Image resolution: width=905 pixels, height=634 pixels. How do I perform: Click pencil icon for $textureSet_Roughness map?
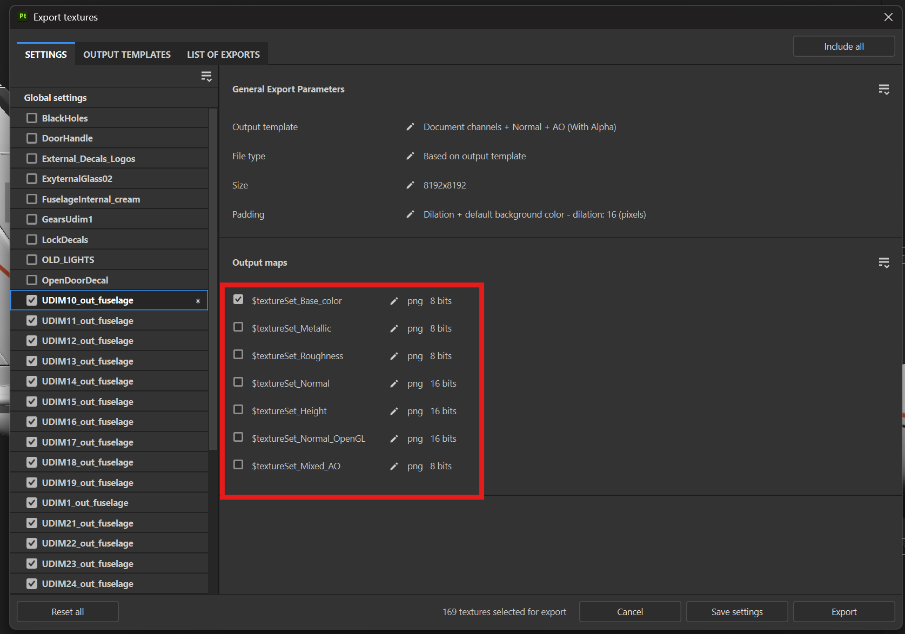point(394,356)
